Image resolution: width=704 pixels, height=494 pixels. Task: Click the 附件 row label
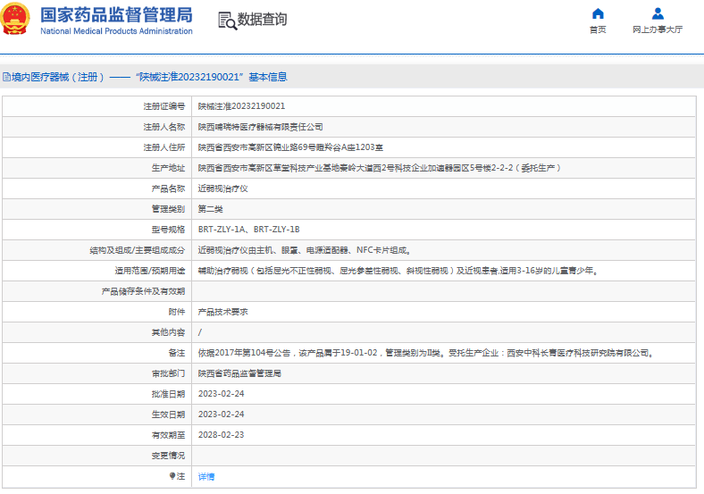(x=177, y=312)
